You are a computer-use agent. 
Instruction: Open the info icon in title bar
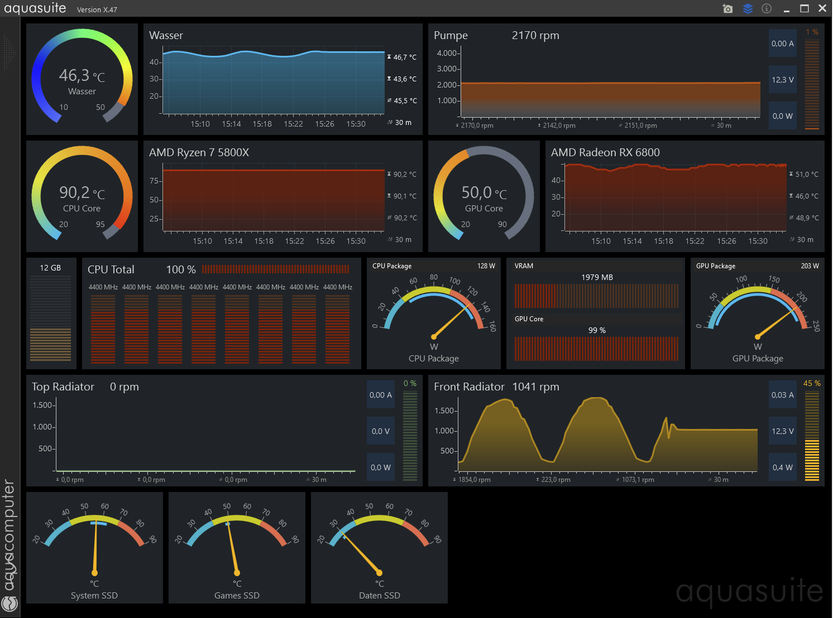[767, 8]
